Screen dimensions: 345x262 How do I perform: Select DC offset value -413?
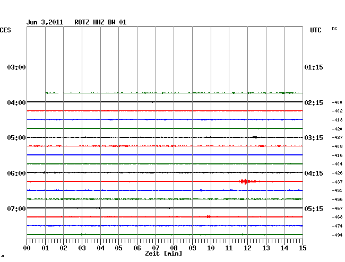tap(337, 120)
